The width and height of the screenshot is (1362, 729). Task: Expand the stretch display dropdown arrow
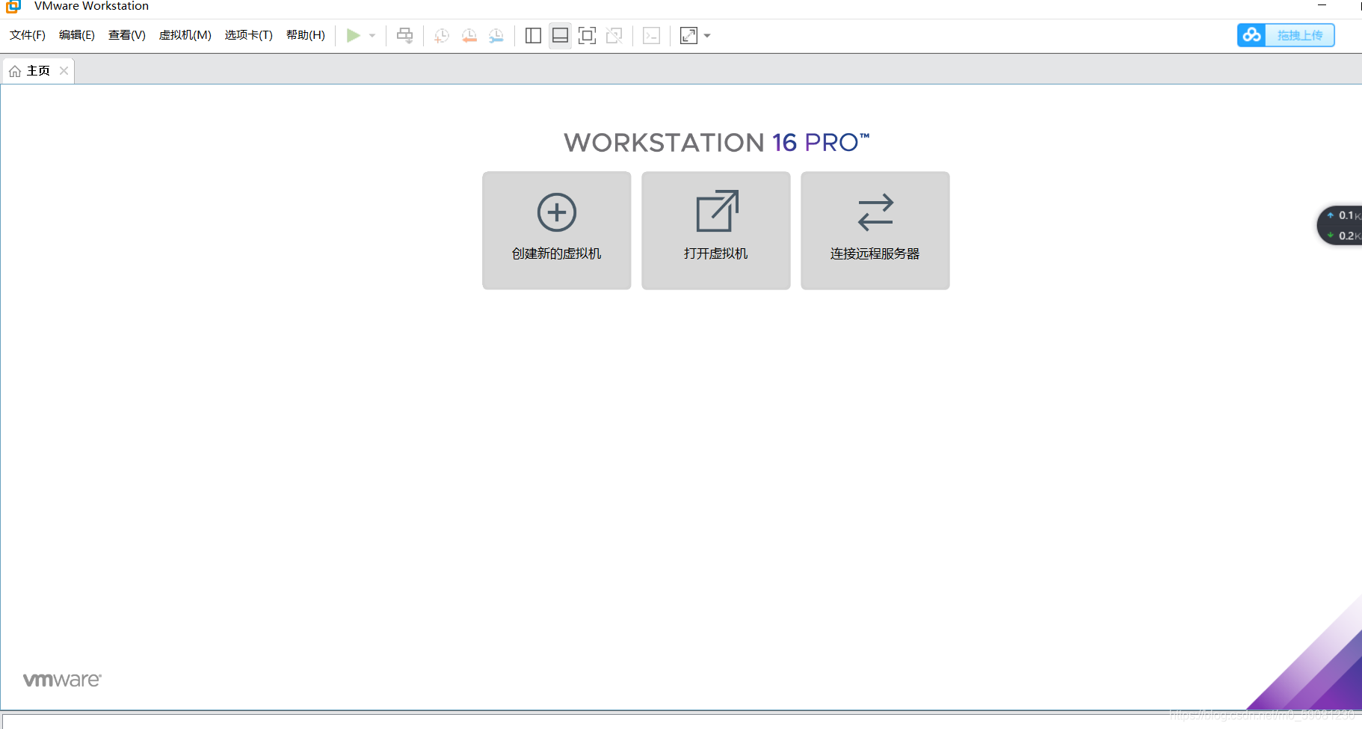707,35
